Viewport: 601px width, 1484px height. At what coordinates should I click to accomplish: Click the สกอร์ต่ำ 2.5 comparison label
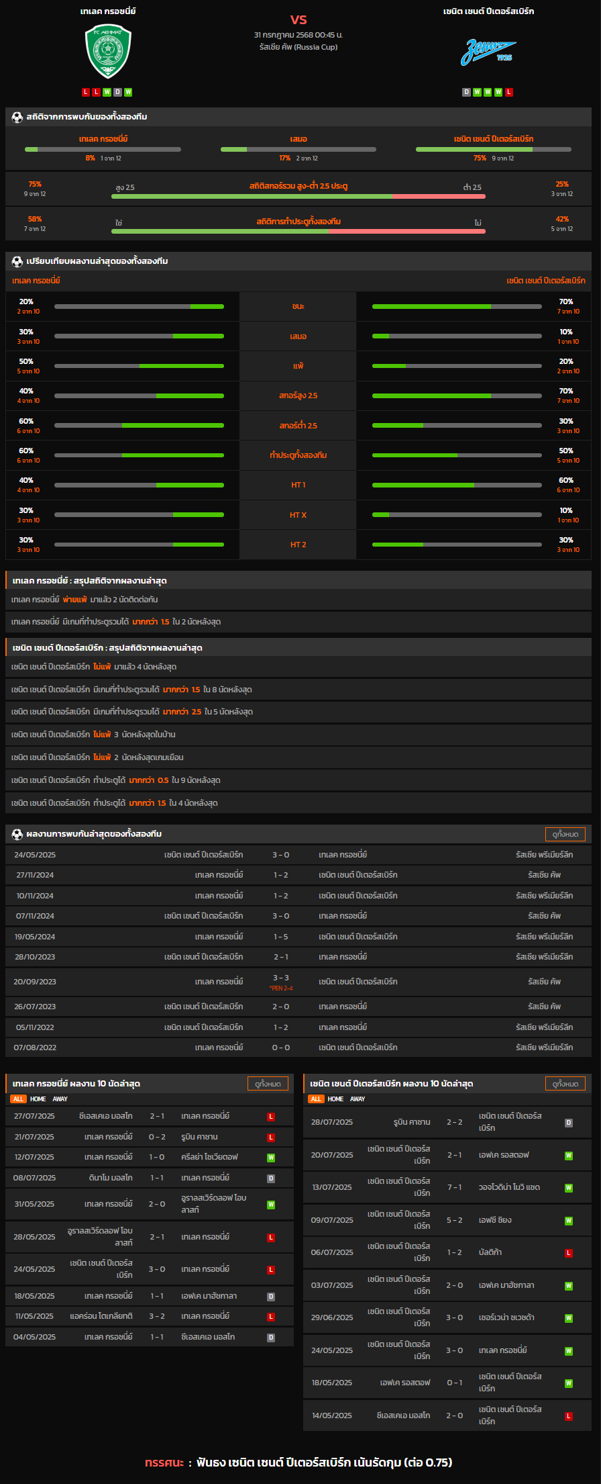pyautogui.click(x=298, y=426)
